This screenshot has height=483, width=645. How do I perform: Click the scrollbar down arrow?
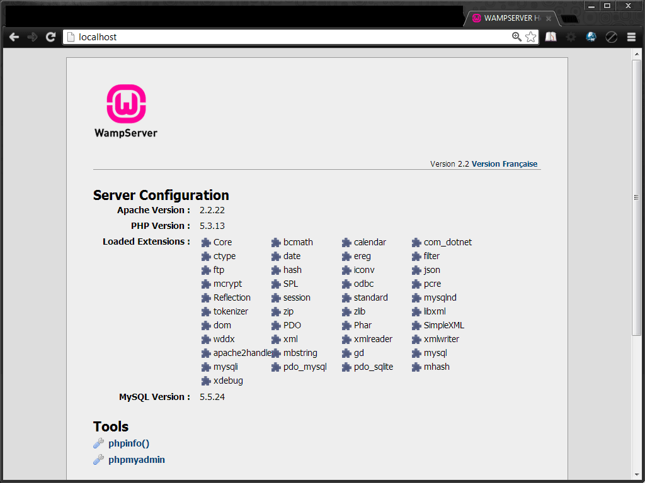[x=636, y=475]
